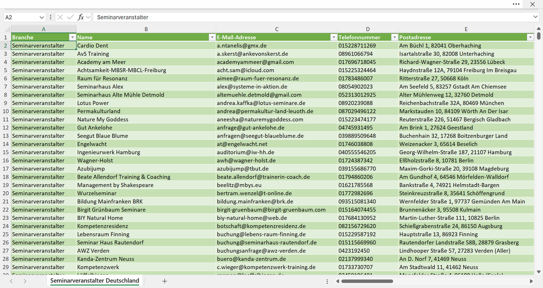Click the horizontal scrollbar thumb
Screen dimensions: 543x288
coord(367,281)
